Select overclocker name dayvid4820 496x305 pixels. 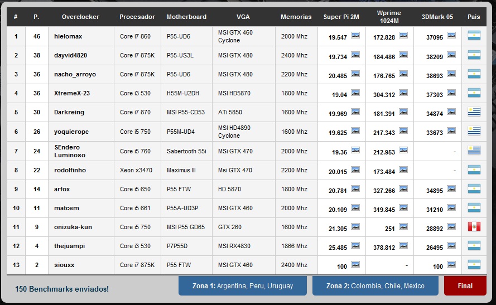tap(70, 55)
